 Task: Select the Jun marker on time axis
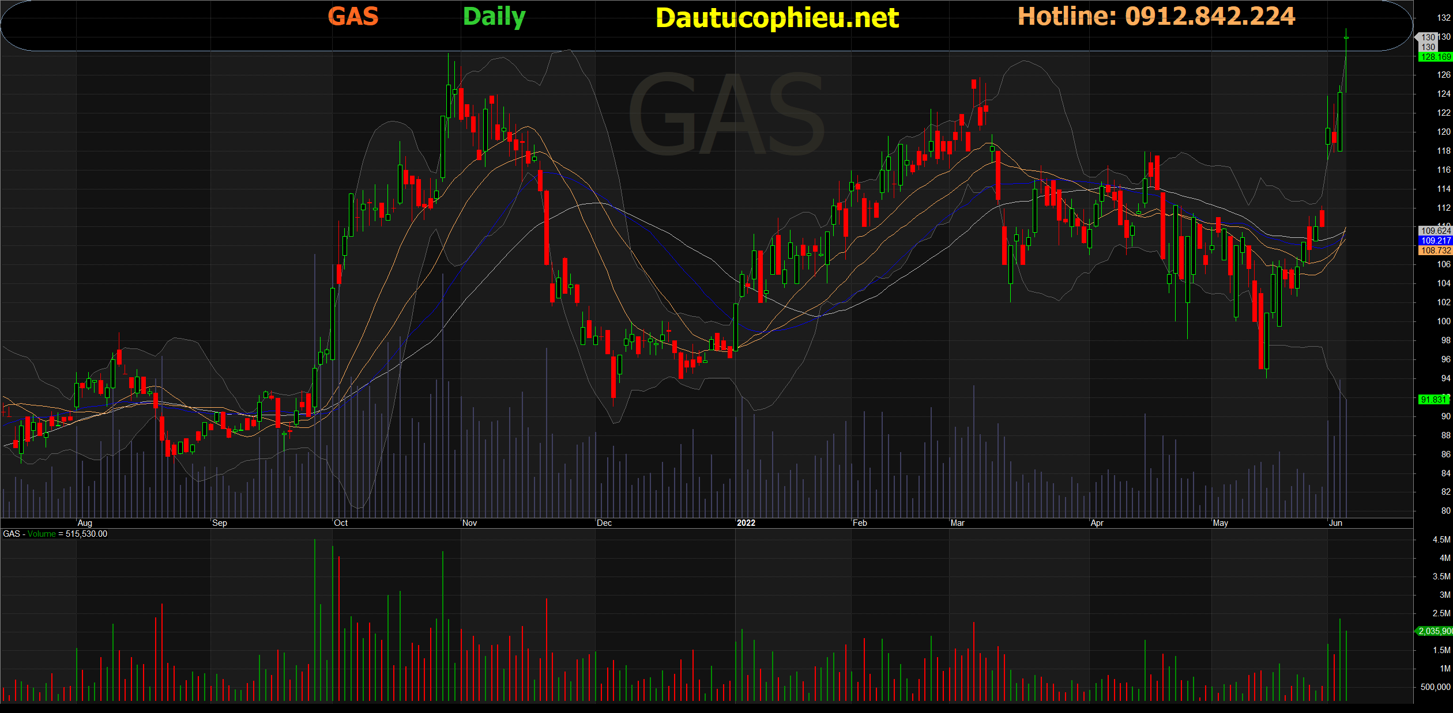[x=1335, y=523]
